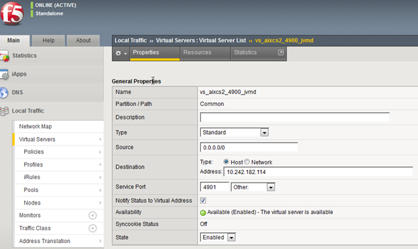
Task: Click the Source field with 0.0.0.0/0
Action: [249, 148]
